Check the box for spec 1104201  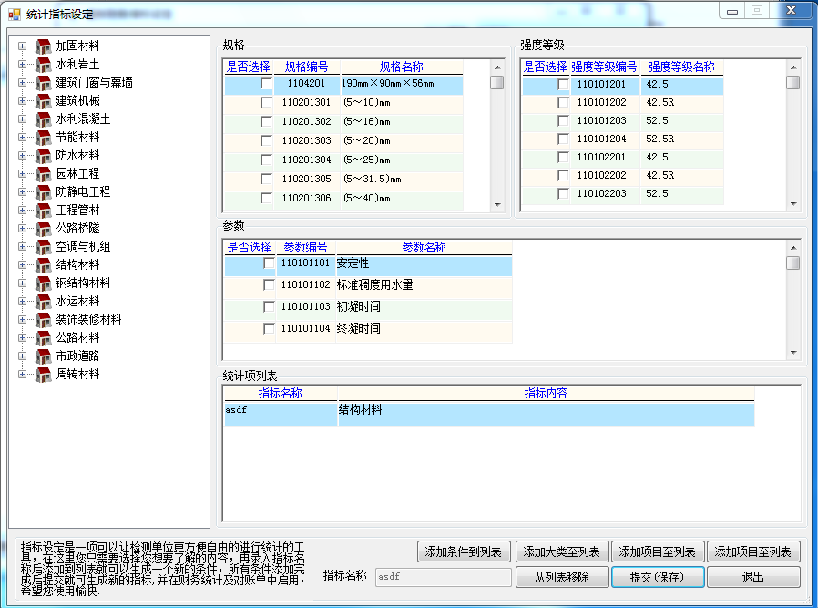click(x=266, y=84)
